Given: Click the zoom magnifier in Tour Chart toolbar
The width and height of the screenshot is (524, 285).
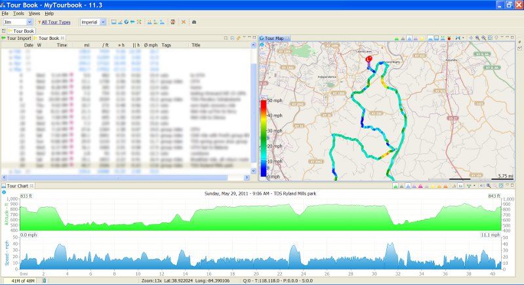Looking at the screenshot, I should pos(488,185).
